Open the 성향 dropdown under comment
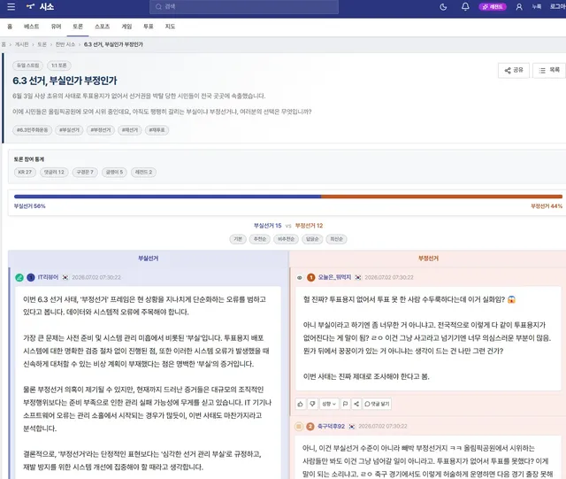 pos(329,404)
